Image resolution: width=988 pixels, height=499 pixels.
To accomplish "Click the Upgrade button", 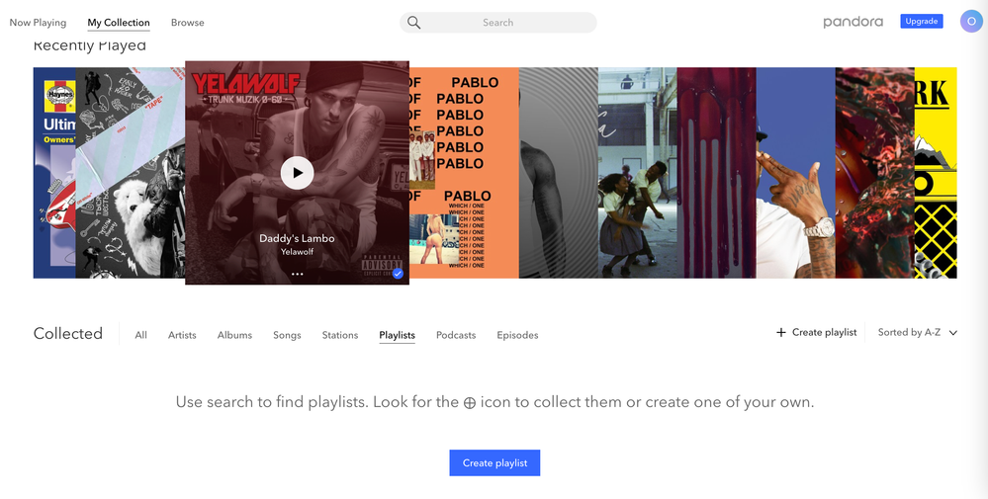I will 921,22.
